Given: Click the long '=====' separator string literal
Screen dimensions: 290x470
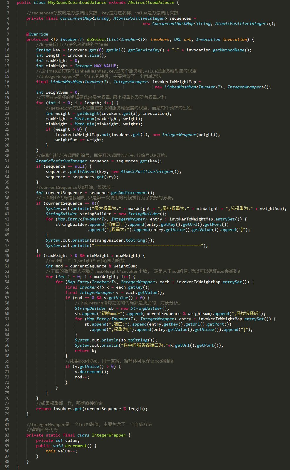Looking at the screenshot, I should [x=147, y=246].
